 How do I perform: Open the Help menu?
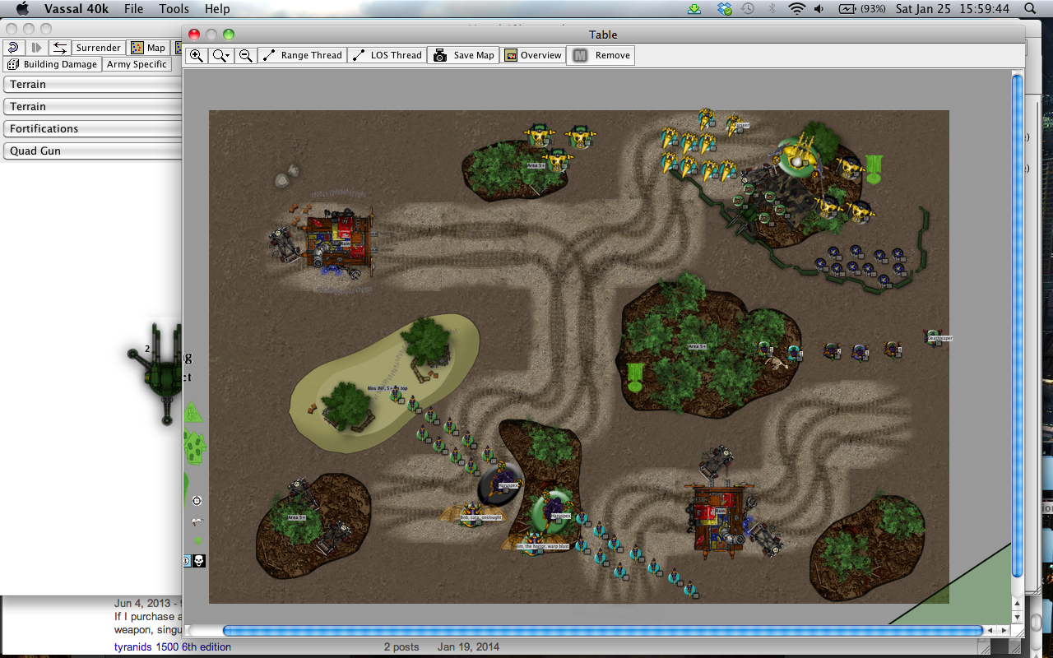[217, 9]
